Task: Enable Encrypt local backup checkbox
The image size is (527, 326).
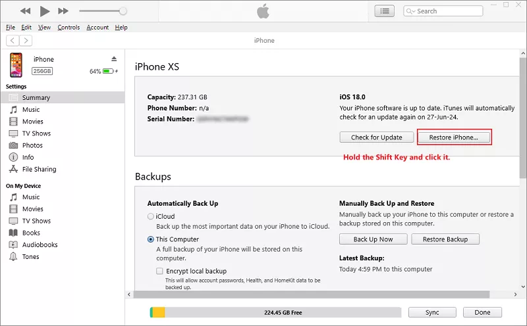Action: click(160, 271)
